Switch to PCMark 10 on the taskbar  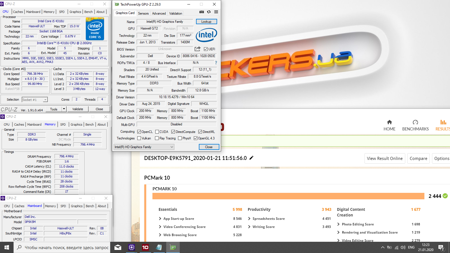click(145, 247)
